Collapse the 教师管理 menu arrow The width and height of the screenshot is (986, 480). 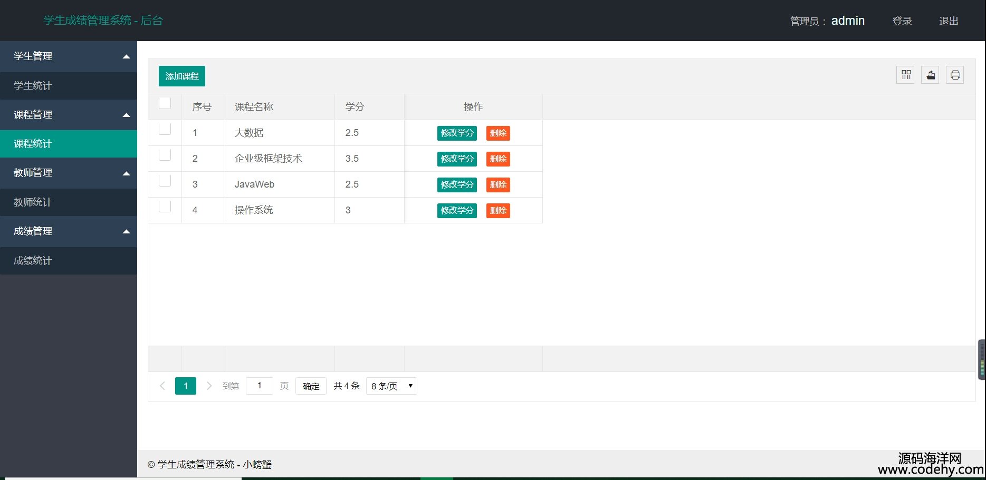[x=126, y=173]
